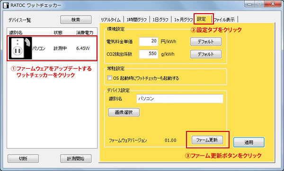Enable OS起動時にワットチェッカーも起動する checkbox
This screenshot has height=171, width=284.
[110, 78]
